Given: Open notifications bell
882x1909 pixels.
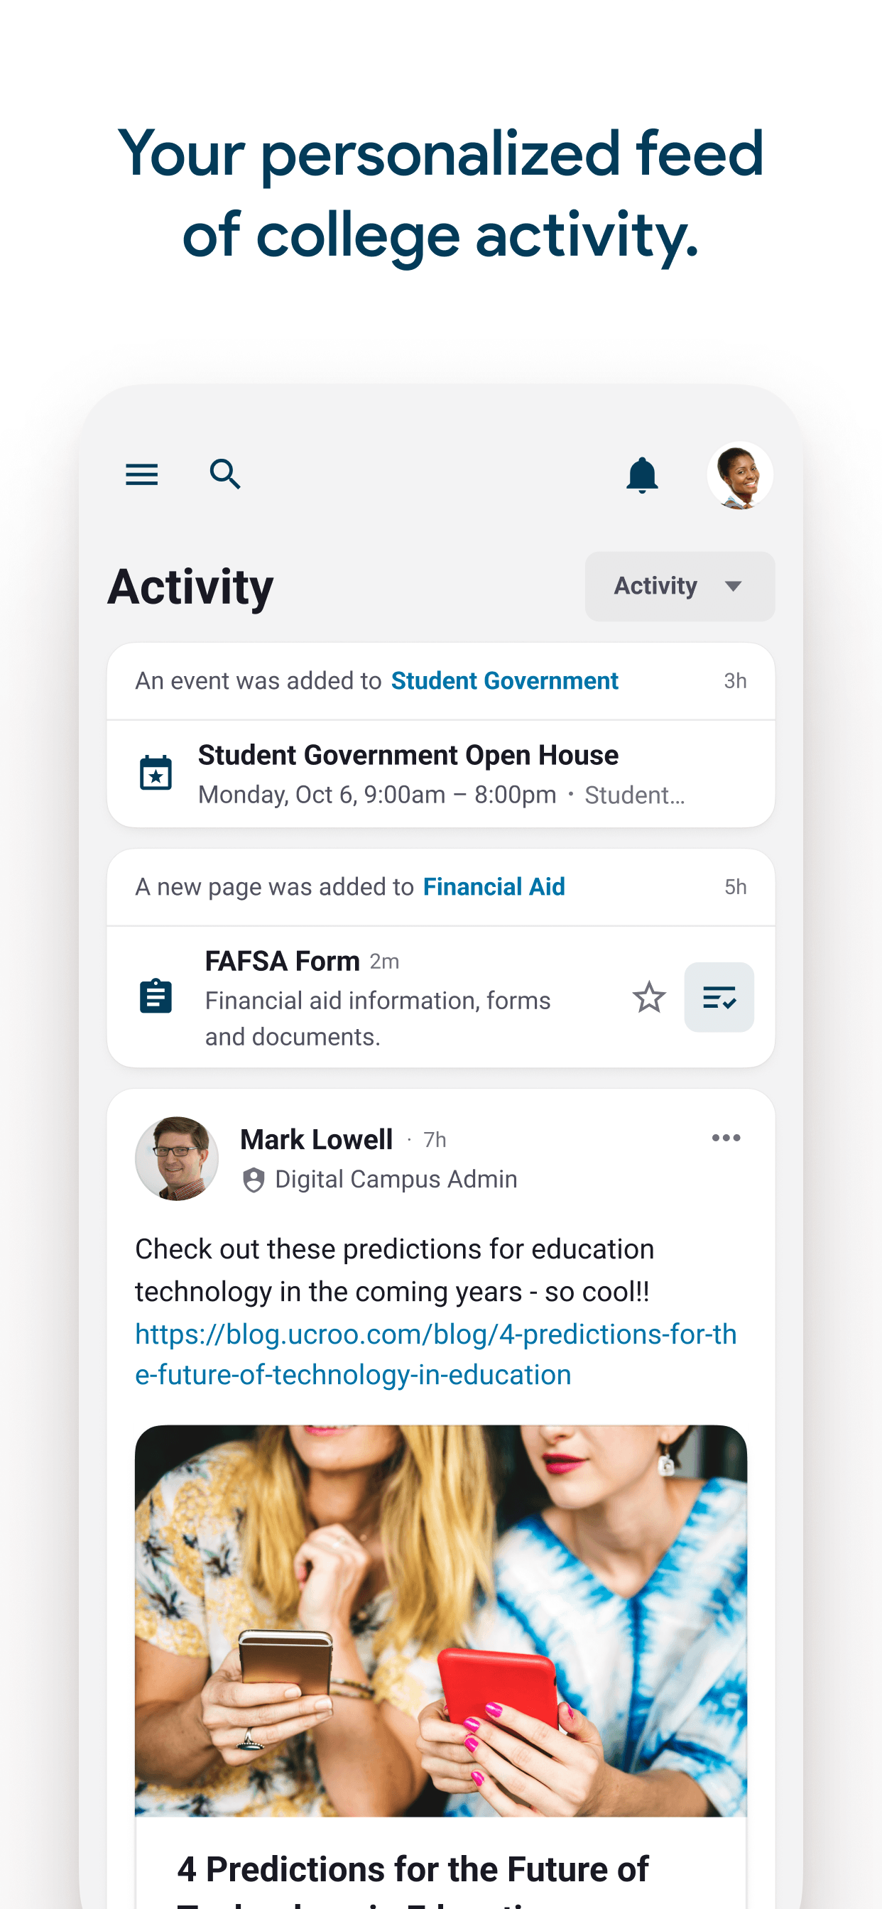Looking at the screenshot, I should tap(642, 475).
